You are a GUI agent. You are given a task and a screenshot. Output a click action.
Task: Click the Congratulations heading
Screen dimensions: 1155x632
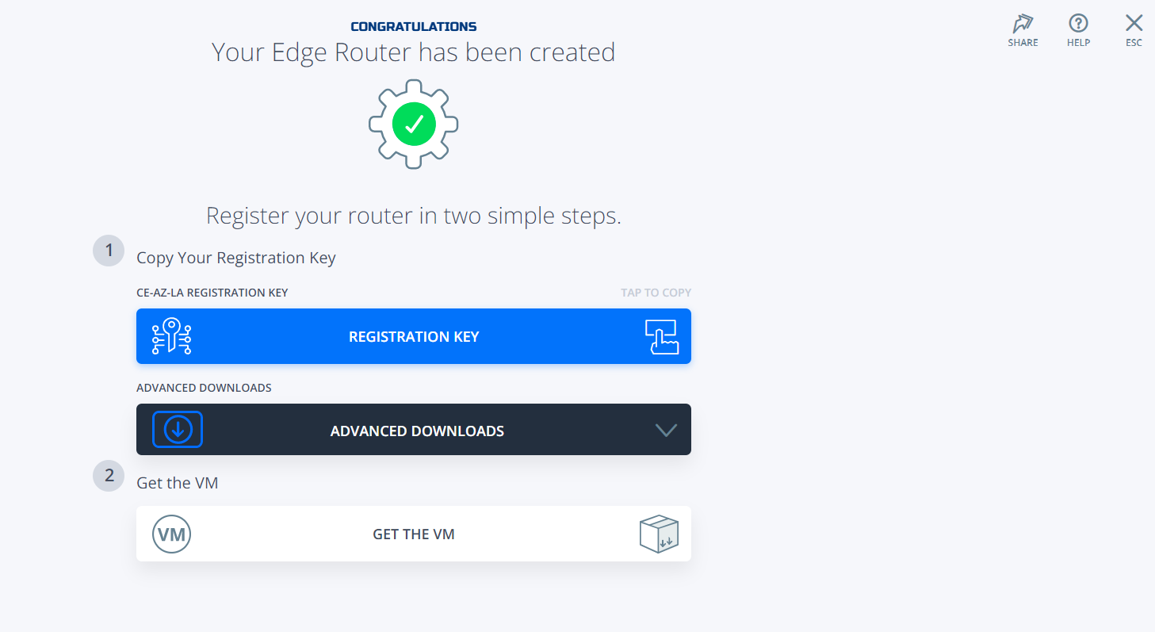click(x=413, y=25)
